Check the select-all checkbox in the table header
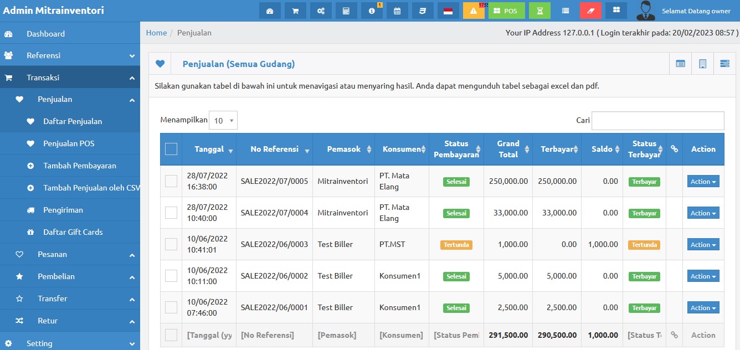 click(171, 148)
